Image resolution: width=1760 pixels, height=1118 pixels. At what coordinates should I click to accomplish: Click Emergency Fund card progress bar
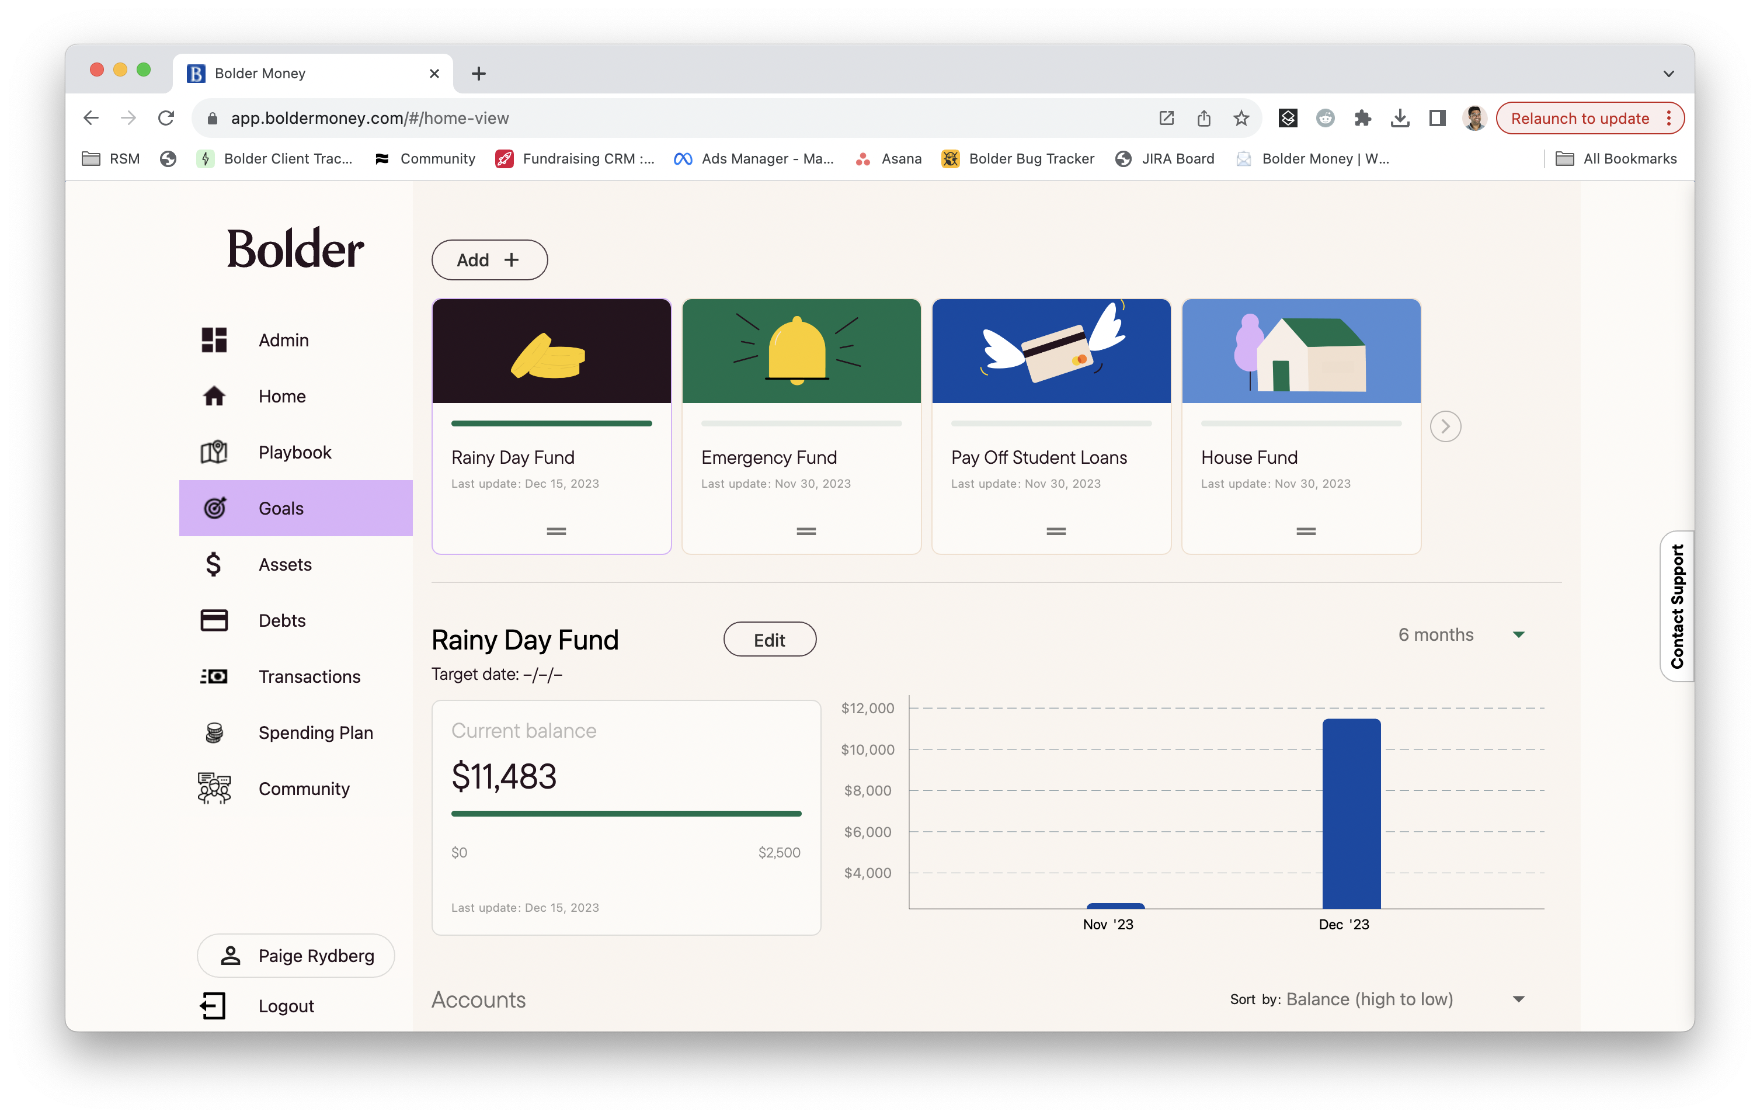[801, 423]
